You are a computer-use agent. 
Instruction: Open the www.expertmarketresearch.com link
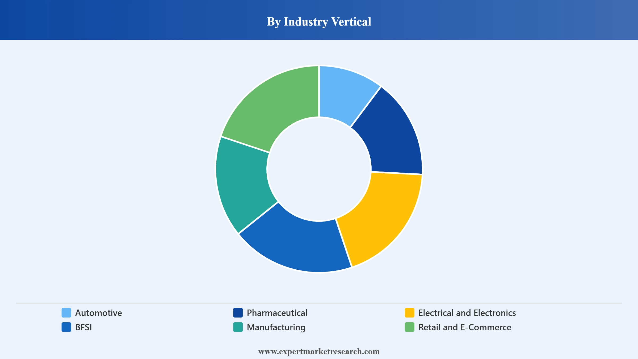point(319,352)
